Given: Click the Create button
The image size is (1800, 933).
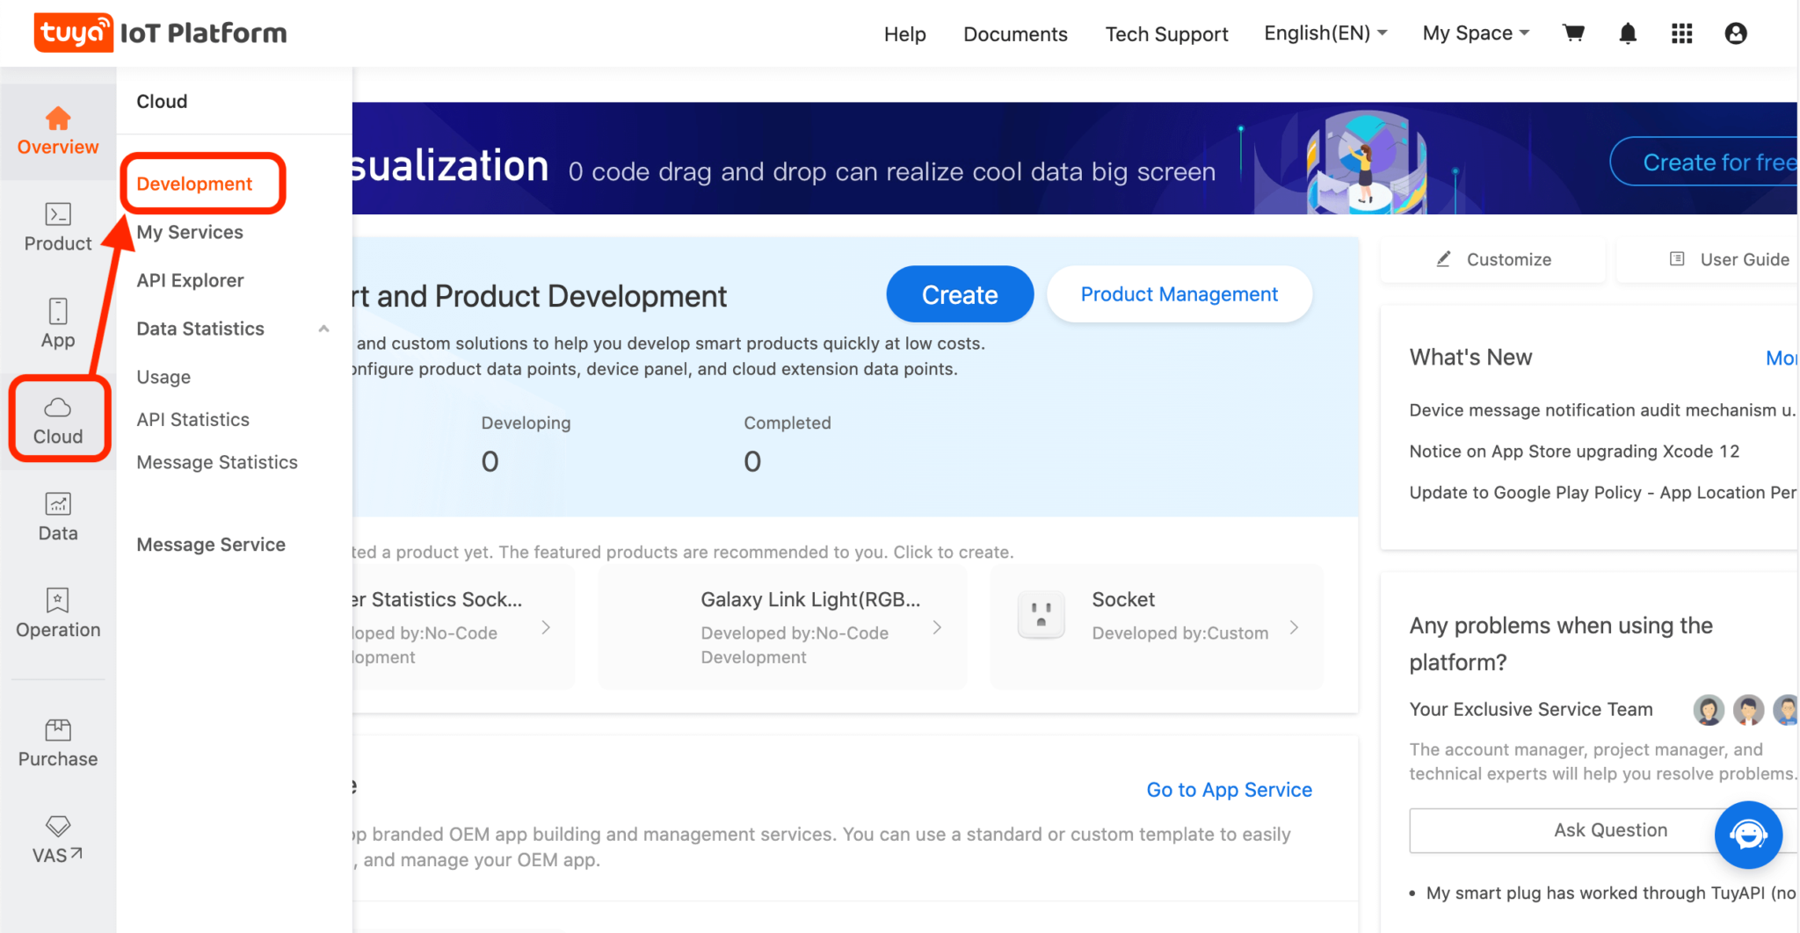Looking at the screenshot, I should pos(959,294).
